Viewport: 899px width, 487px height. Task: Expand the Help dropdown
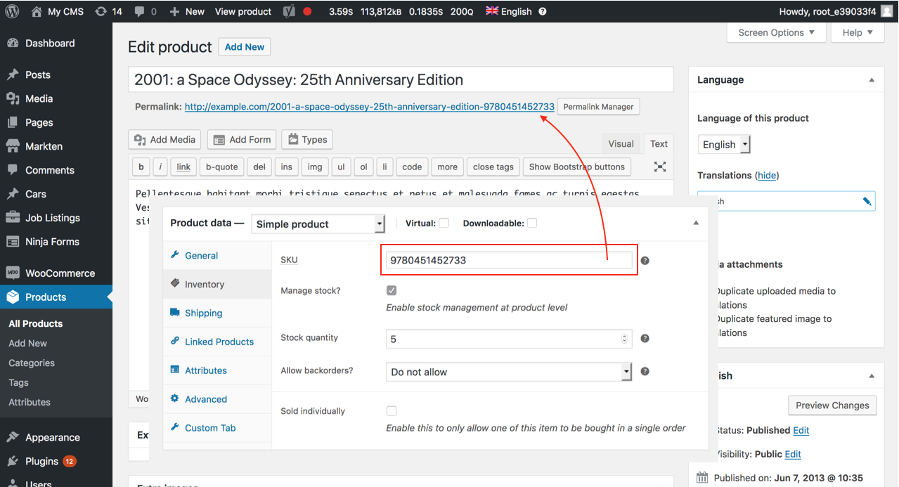(x=858, y=32)
